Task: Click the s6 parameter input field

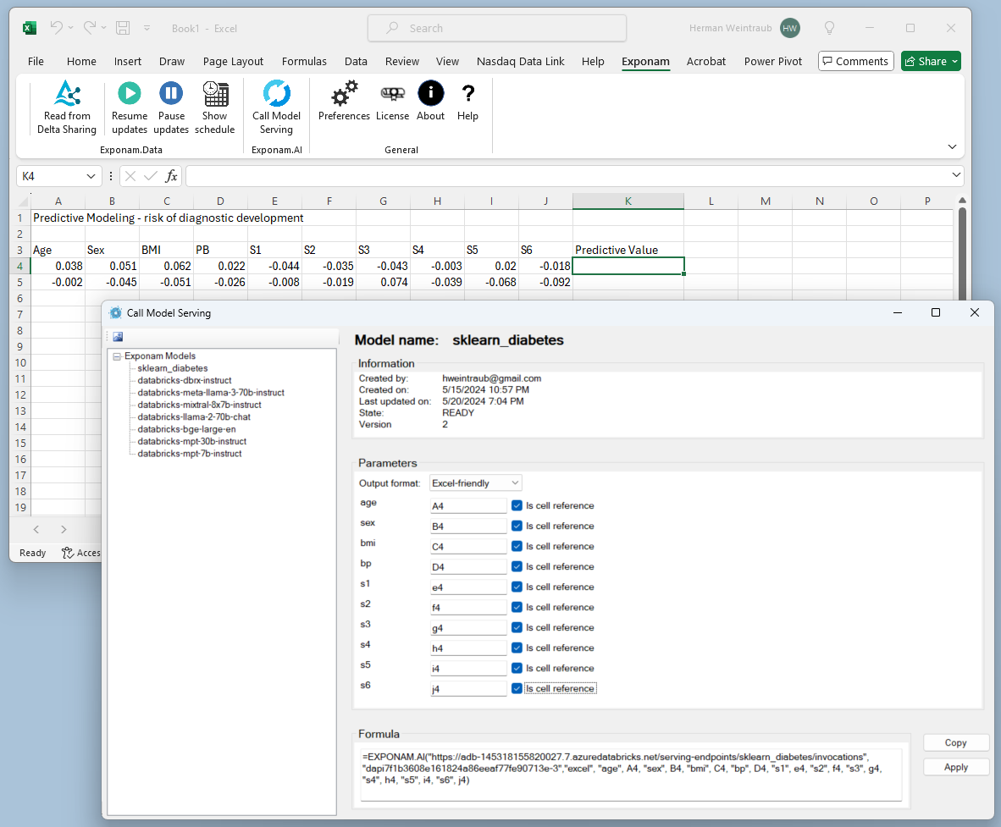Action: (x=468, y=688)
